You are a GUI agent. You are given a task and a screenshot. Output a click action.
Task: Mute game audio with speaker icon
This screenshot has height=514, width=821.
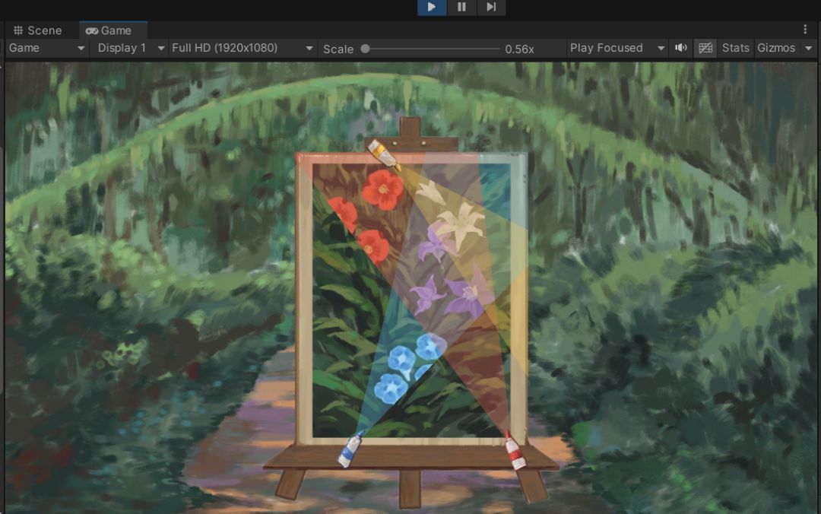point(680,48)
